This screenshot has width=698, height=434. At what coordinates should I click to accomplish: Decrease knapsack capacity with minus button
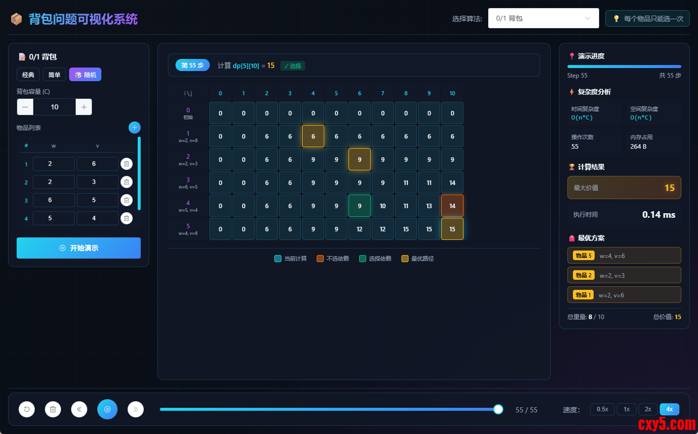tap(25, 107)
